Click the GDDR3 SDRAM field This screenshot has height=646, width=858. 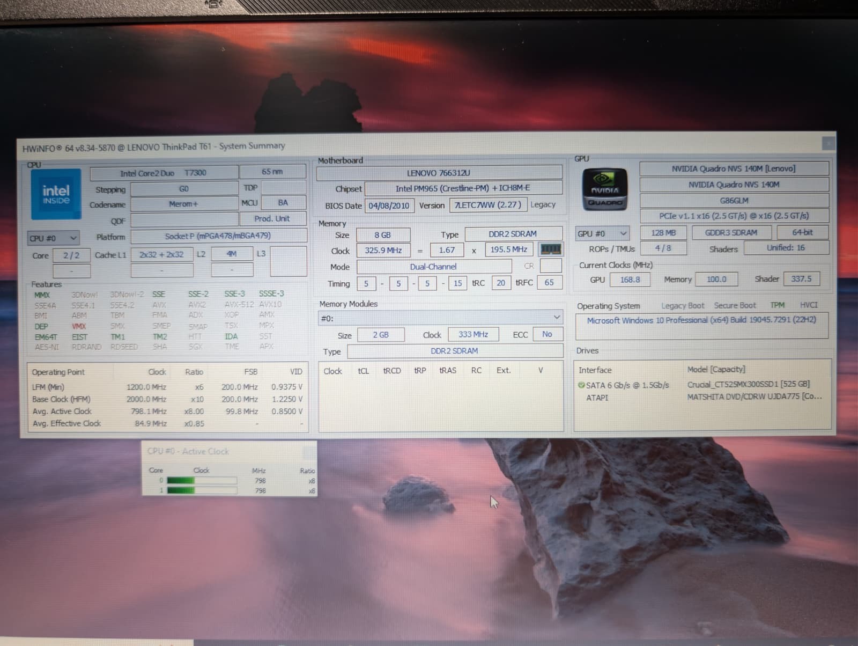tap(731, 232)
